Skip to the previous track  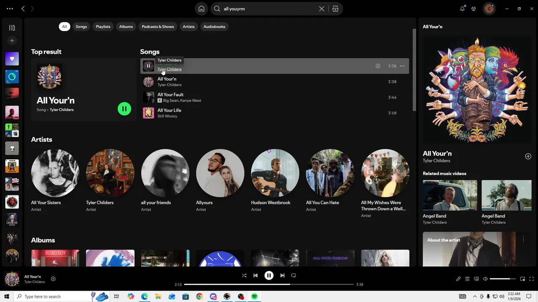coord(256,276)
